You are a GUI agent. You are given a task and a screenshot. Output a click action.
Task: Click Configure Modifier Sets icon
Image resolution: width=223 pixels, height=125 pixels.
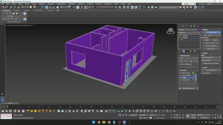[194, 51]
